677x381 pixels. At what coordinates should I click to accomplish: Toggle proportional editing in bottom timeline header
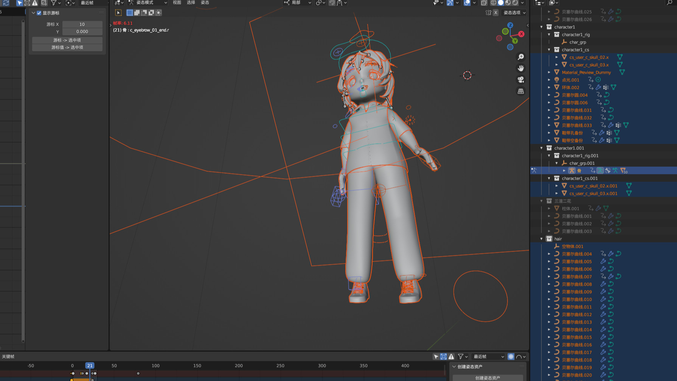pyautogui.click(x=511, y=356)
